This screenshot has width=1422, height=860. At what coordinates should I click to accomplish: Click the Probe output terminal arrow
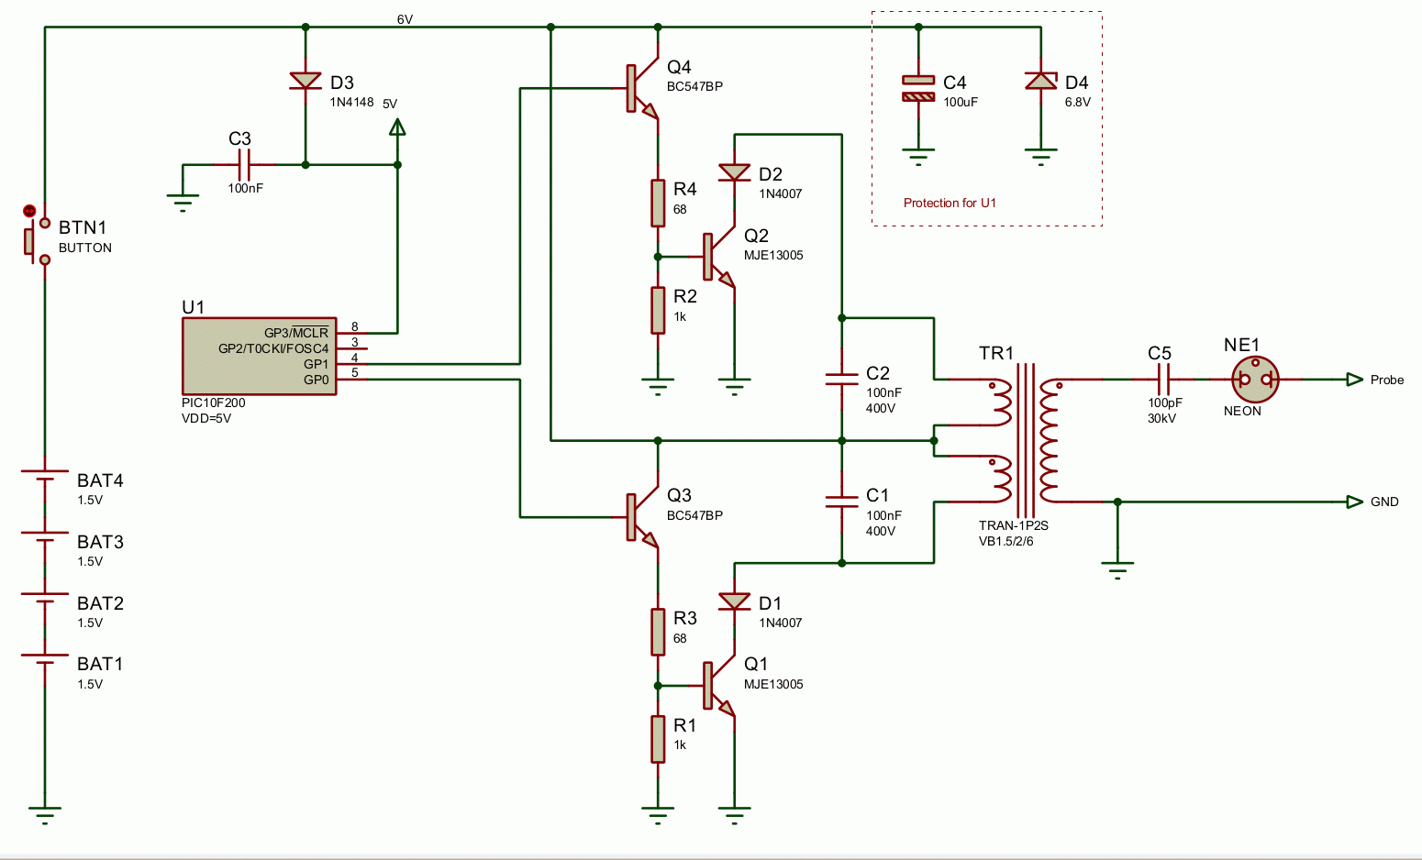coord(1355,380)
